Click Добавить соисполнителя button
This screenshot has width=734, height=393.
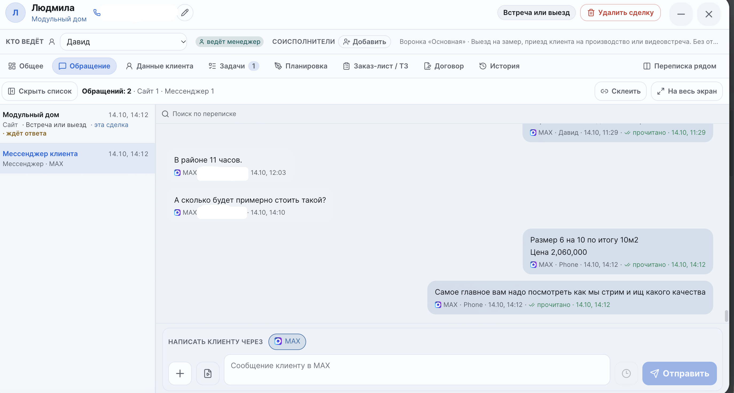pyautogui.click(x=364, y=42)
